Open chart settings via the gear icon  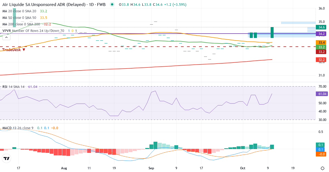pyautogui.click(x=323, y=168)
